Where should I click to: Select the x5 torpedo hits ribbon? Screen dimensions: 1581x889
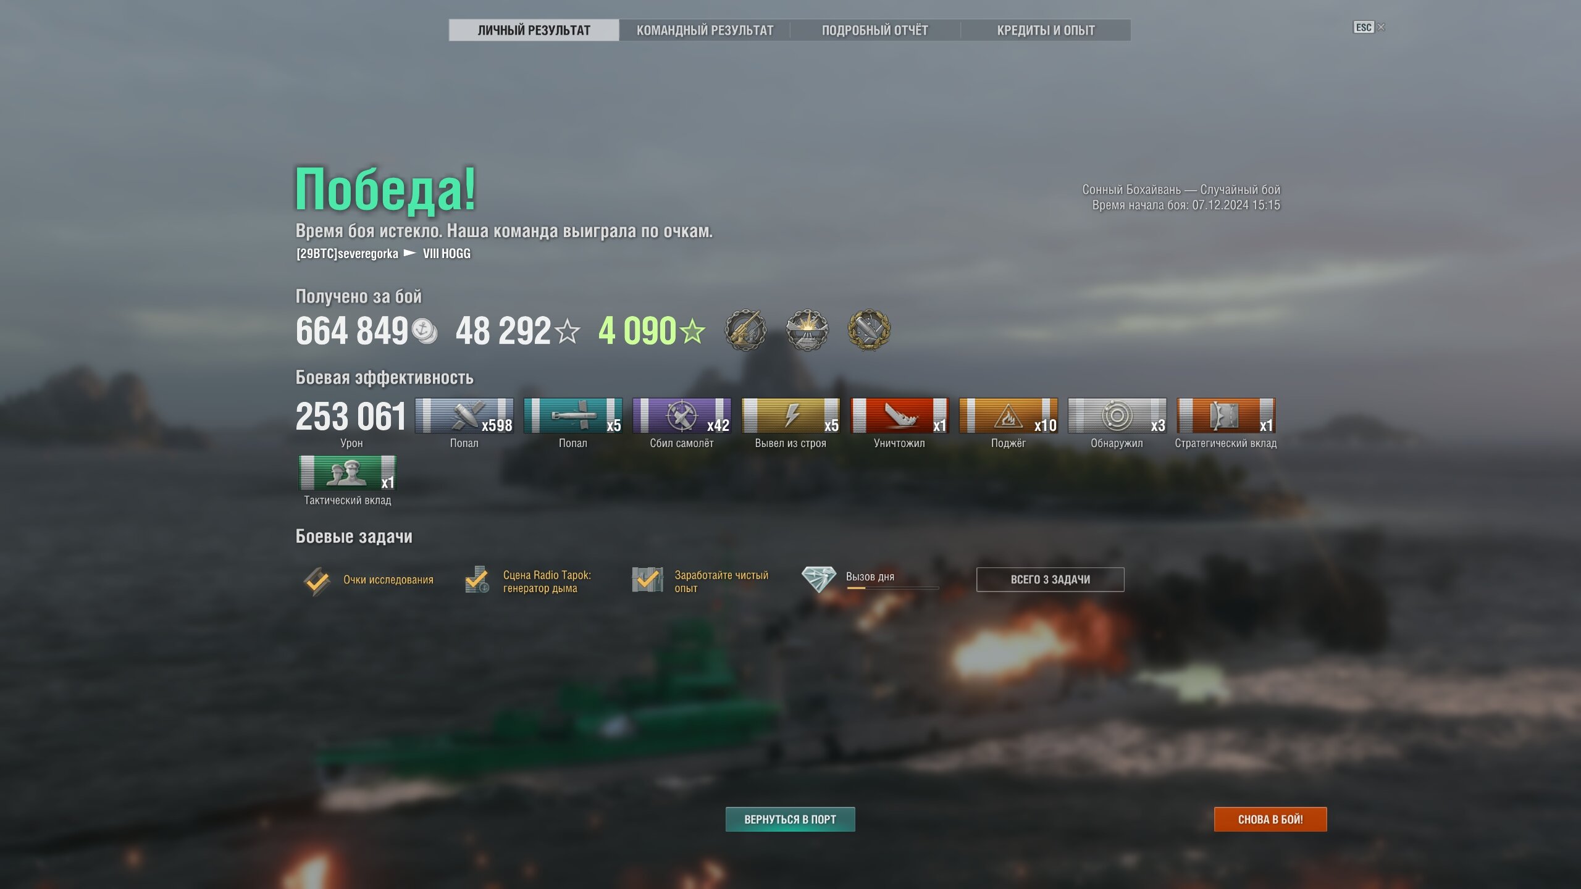(x=573, y=416)
